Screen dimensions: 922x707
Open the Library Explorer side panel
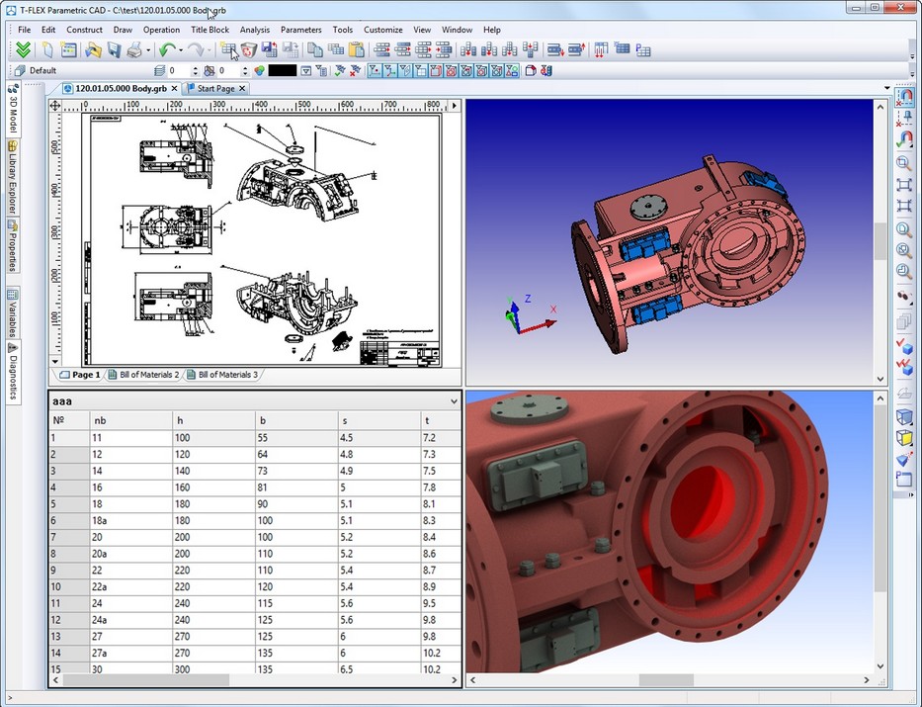click(12, 176)
